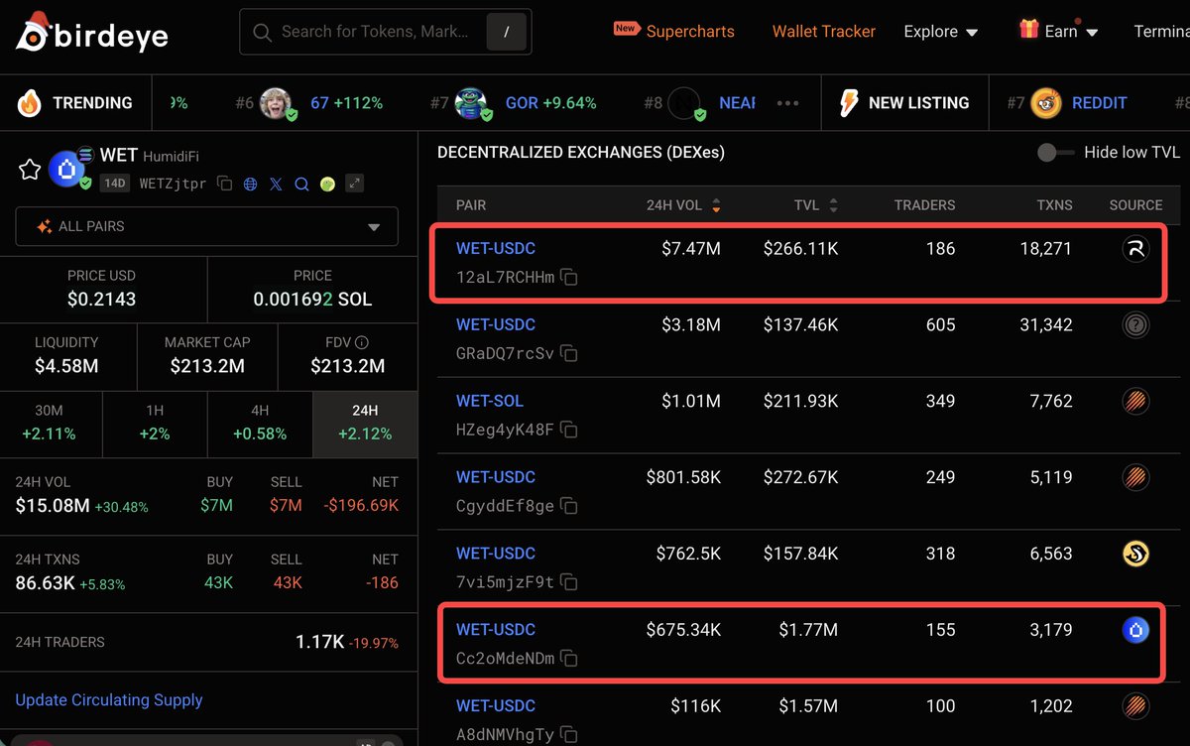Click trending token 67 +112%
This screenshot has width=1190, height=746.
tap(346, 103)
